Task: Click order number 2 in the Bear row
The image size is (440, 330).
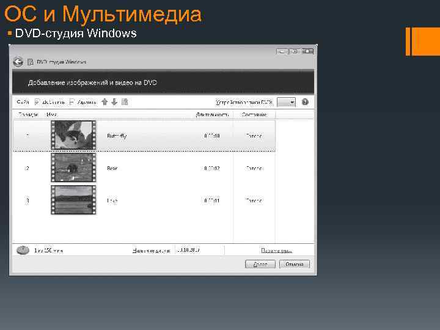Action: click(28, 169)
